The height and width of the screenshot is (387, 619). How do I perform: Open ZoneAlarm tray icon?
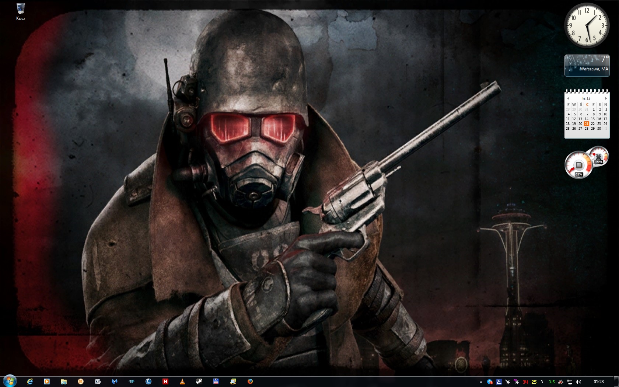(499, 382)
